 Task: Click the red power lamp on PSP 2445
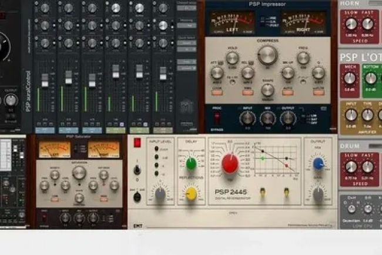click(x=137, y=142)
